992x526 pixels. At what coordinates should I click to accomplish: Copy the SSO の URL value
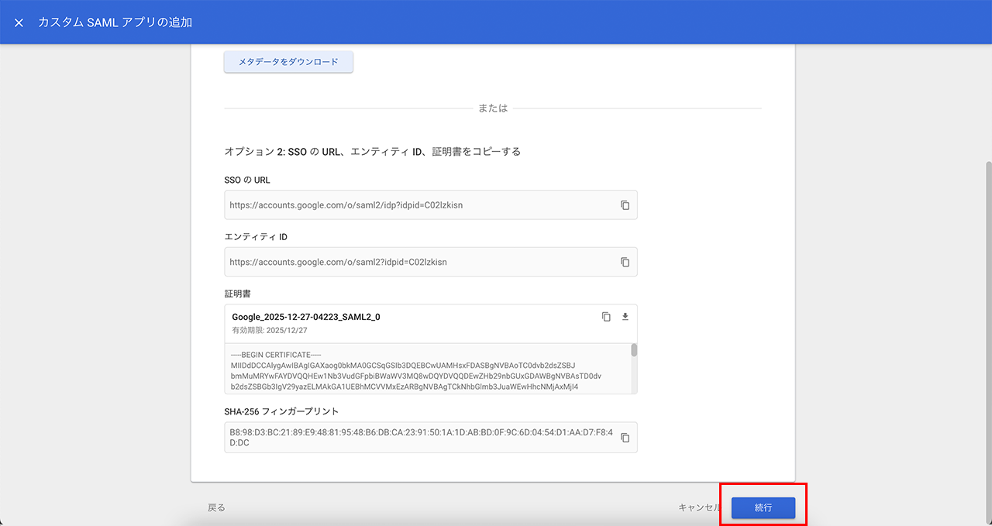point(625,205)
